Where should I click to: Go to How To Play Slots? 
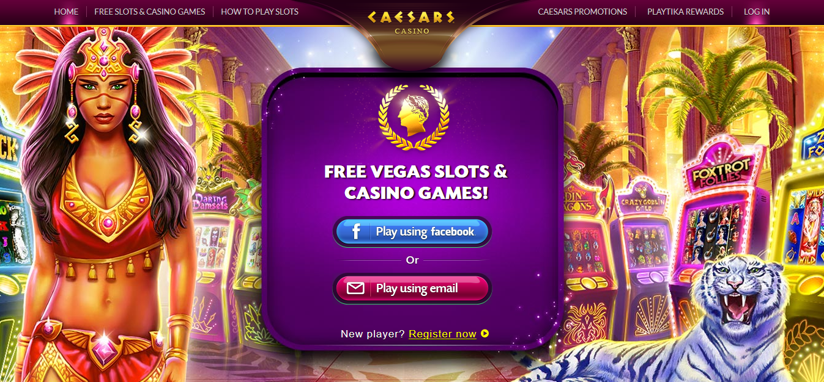tap(259, 12)
